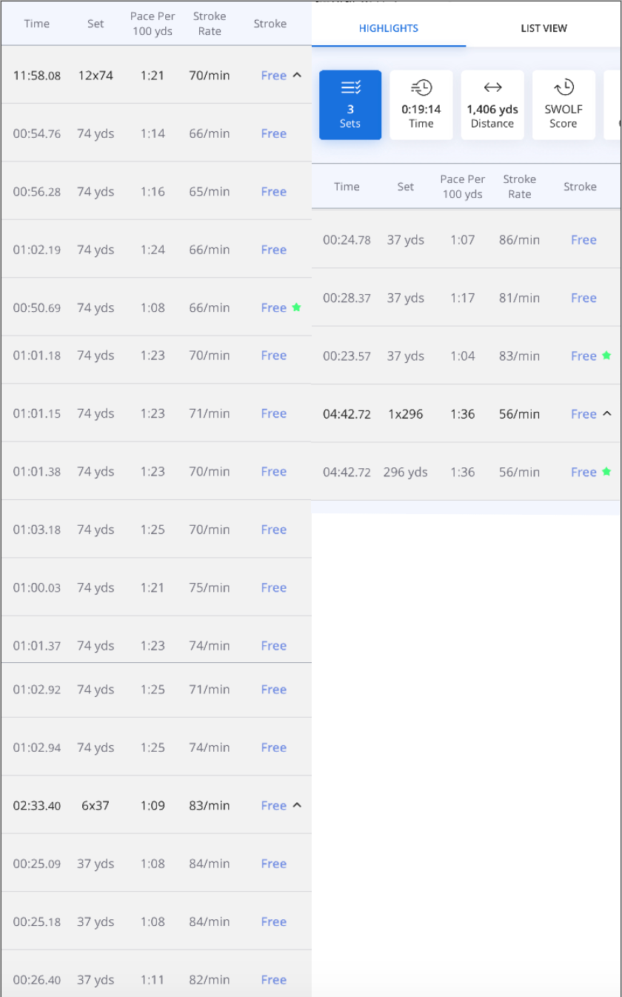Click Free link on 00:24.78 lap

click(583, 240)
